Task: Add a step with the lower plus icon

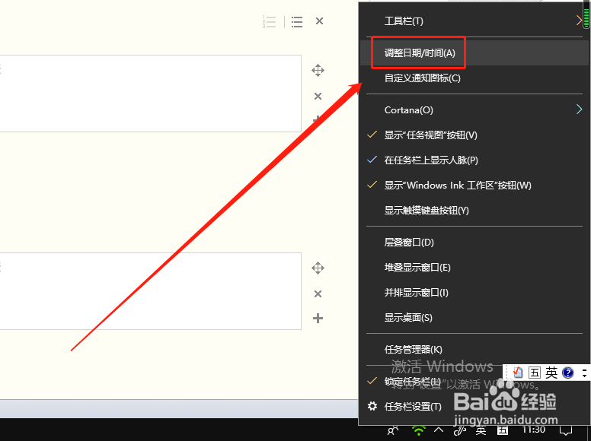Action: [318, 319]
